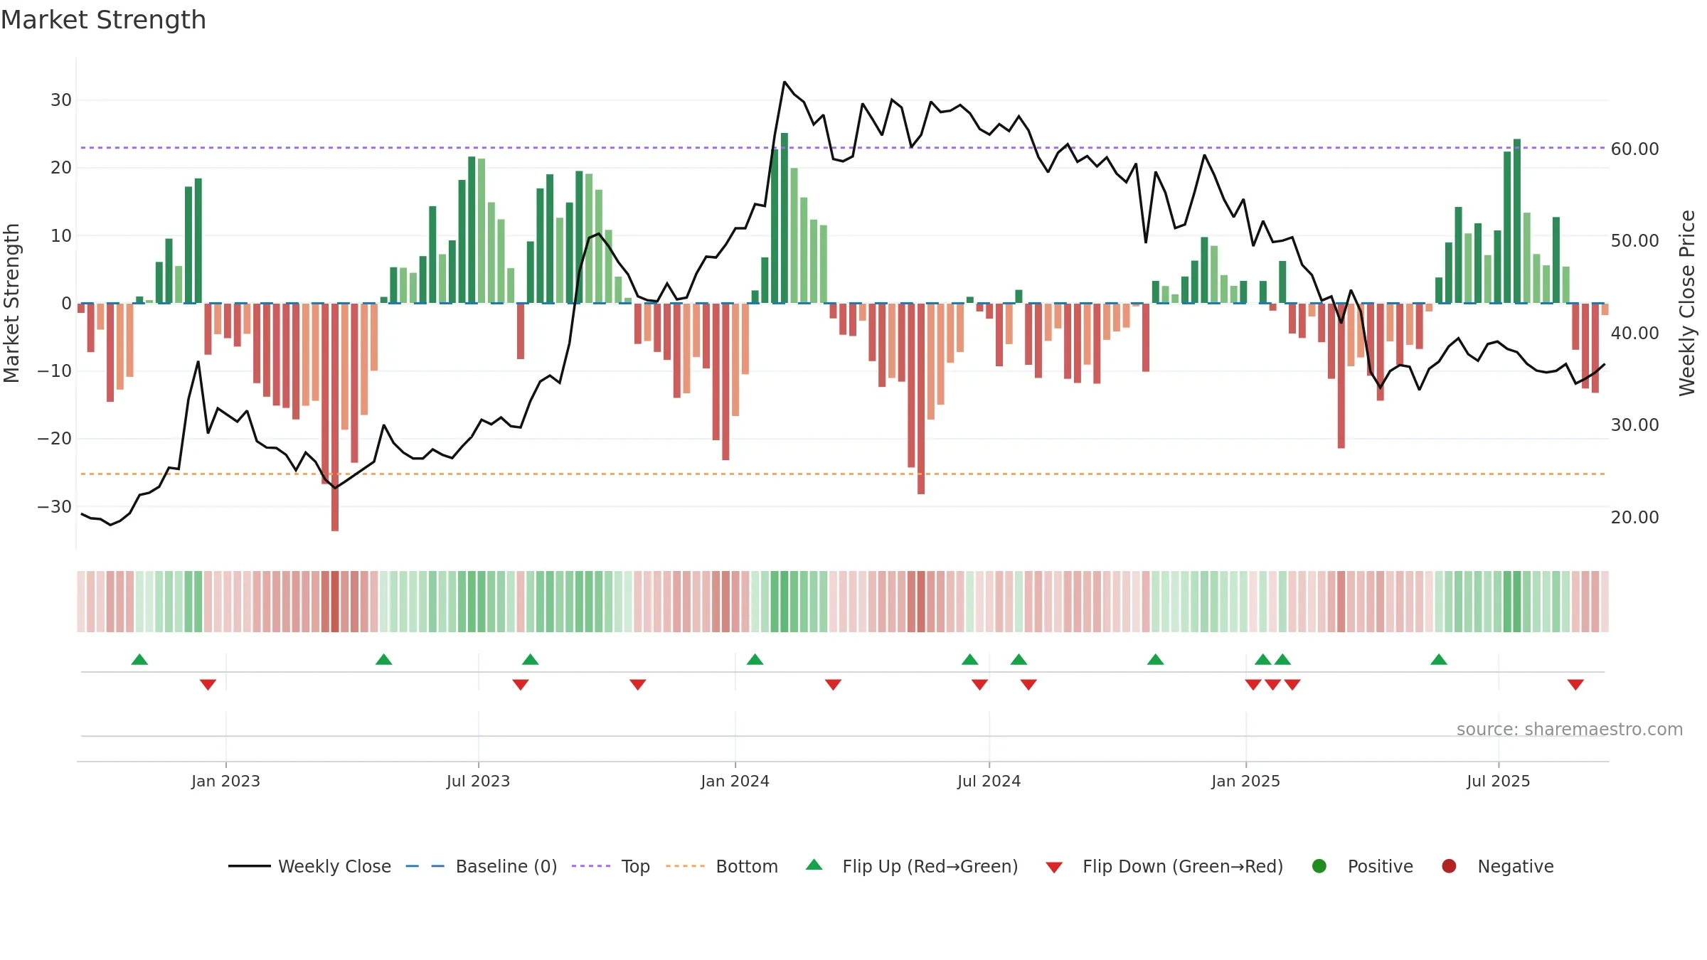The image size is (1707, 960).
Task: Click the Flip Up marker shortly before Jul 2025
Action: (x=1439, y=659)
